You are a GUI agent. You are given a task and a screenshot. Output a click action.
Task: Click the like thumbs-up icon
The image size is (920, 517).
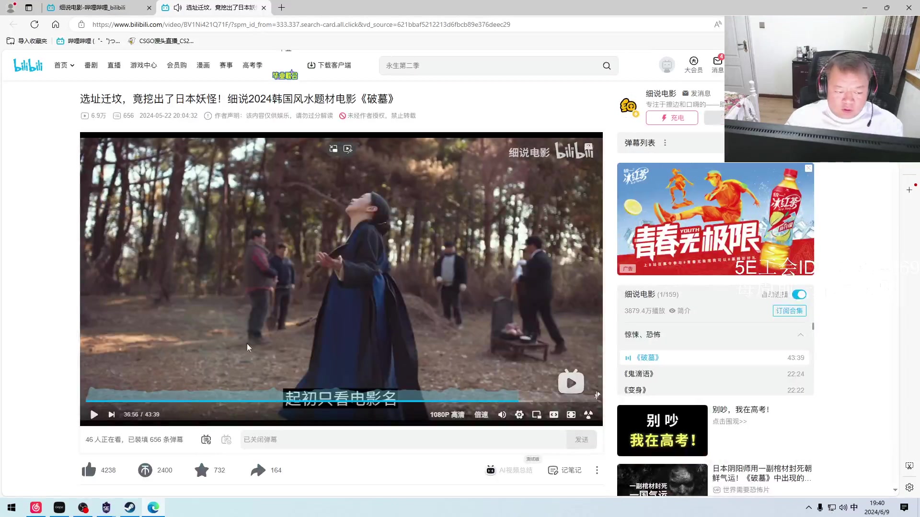coord(89,470)
